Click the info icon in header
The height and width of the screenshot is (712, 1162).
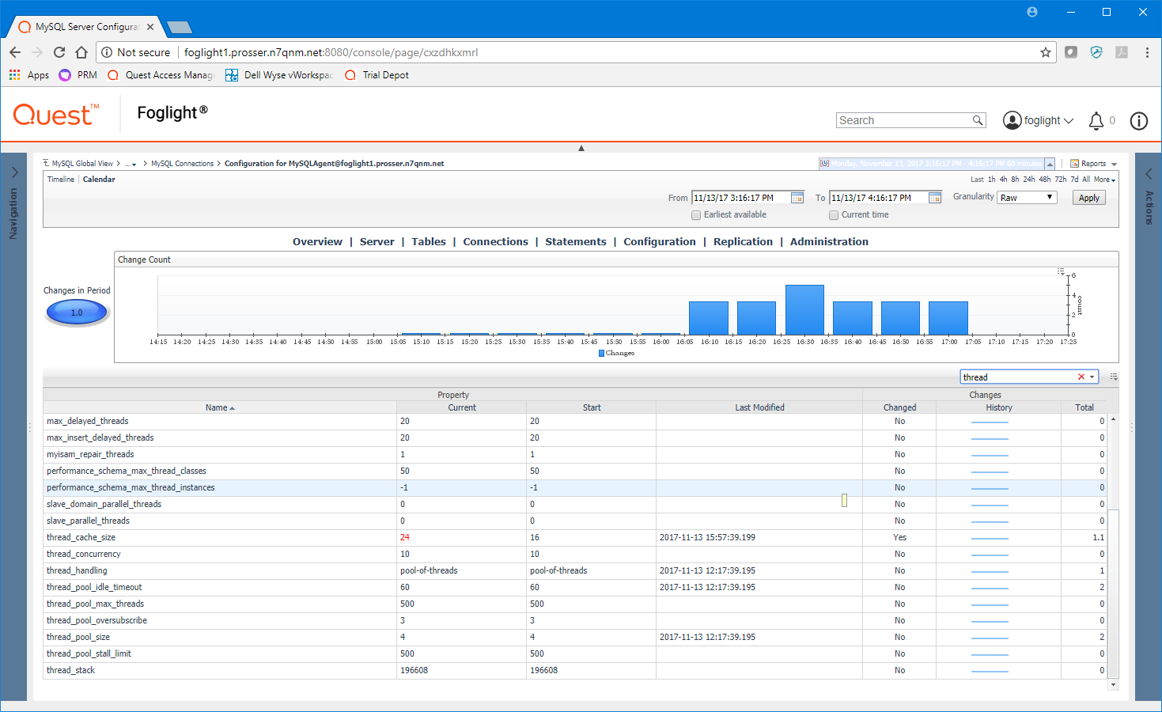click(x=1138, y=121)
